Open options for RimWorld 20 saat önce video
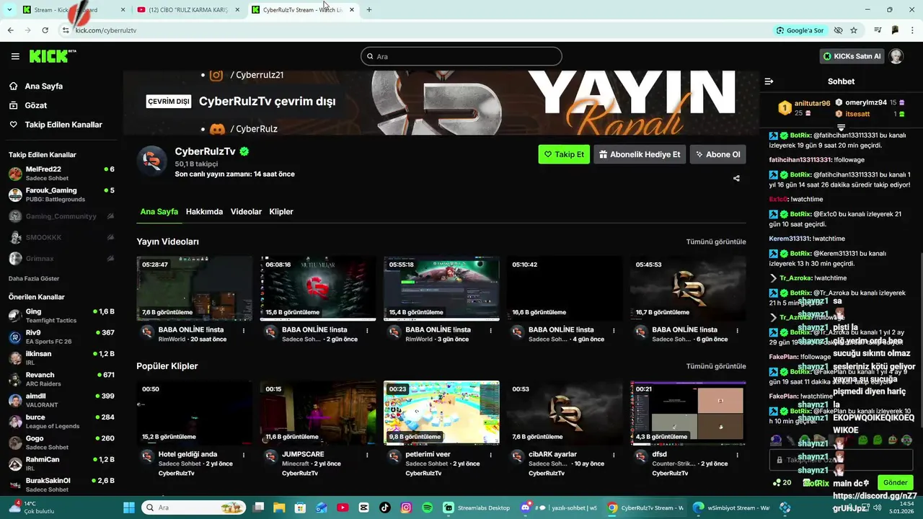Image resolution: width=923 pixels, height=519 pixels. pyautogui.click(x=244, y=331)
